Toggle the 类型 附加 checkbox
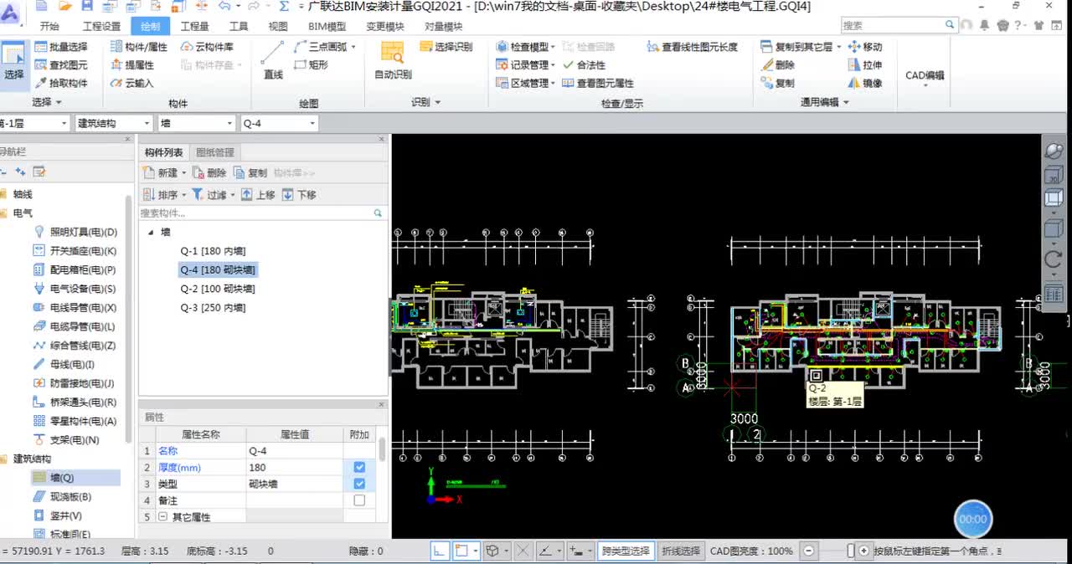The height and width of the screenshot is (564, 1072). tap(359, 485)
